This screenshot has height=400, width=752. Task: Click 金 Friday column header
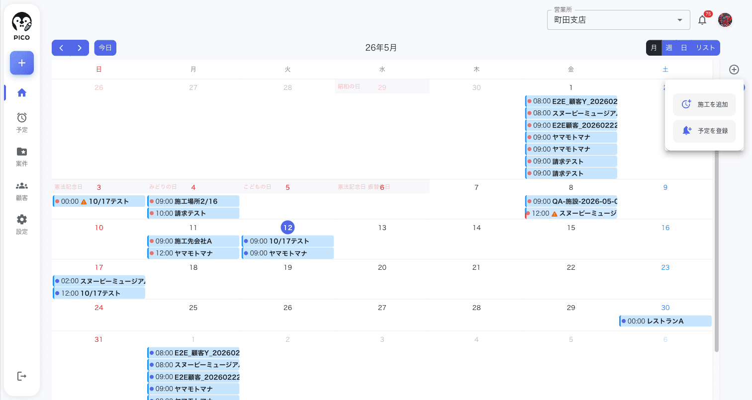click(x=571, y=69)
